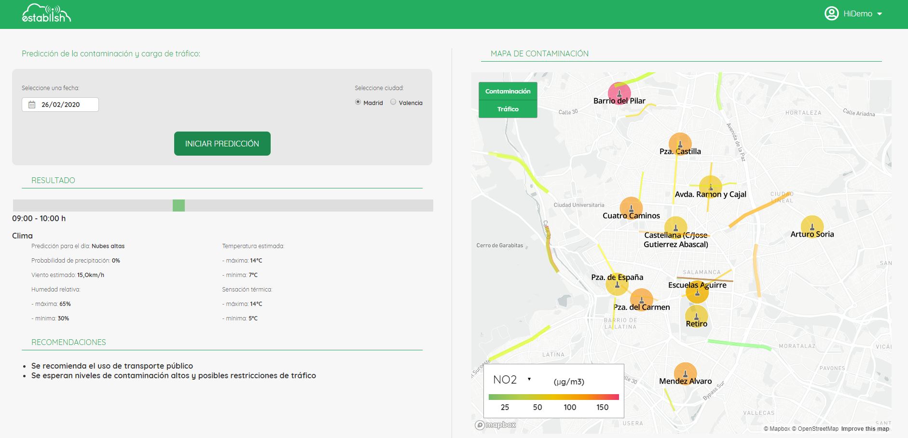Select the Madrid city radio button
Image resolution: width=908 pixels, height=438 pixels.
358,102
